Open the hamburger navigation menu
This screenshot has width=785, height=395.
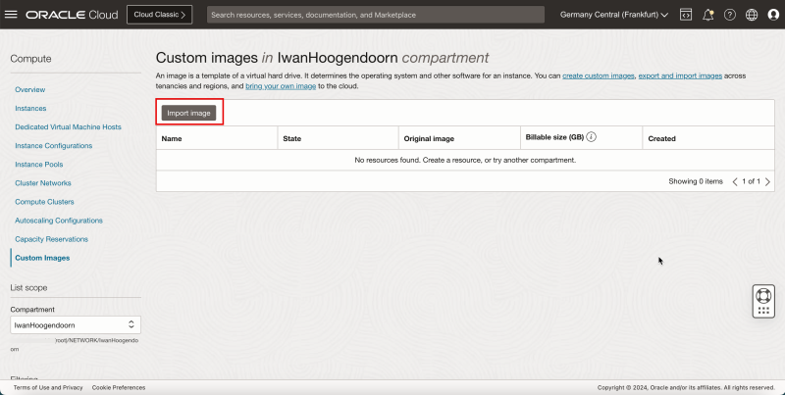tap(12, 15)
